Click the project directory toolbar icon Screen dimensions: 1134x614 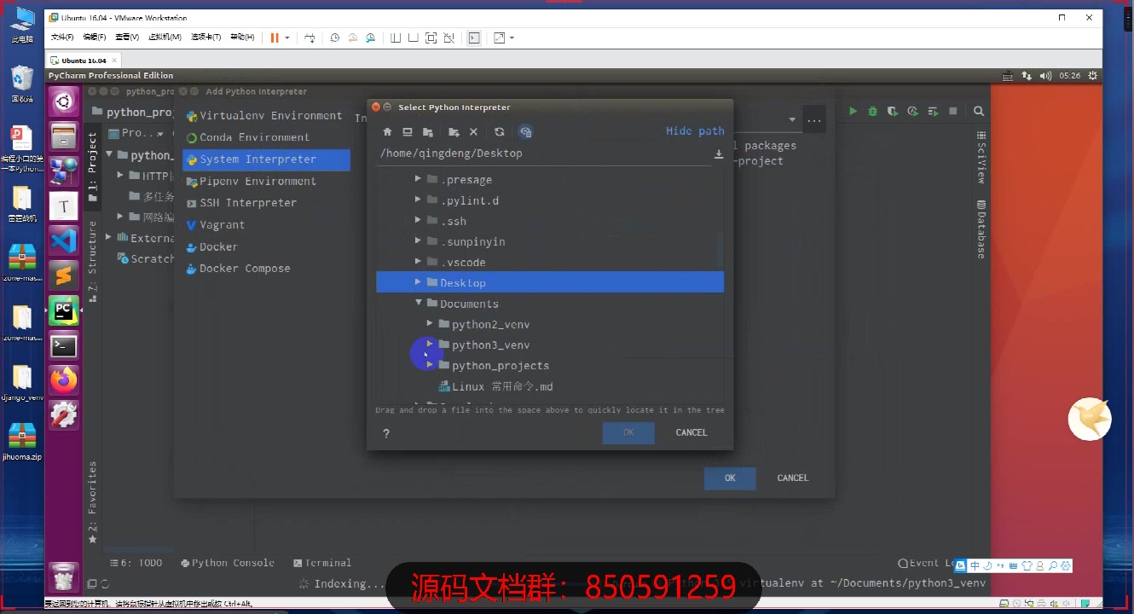point(428,132)
